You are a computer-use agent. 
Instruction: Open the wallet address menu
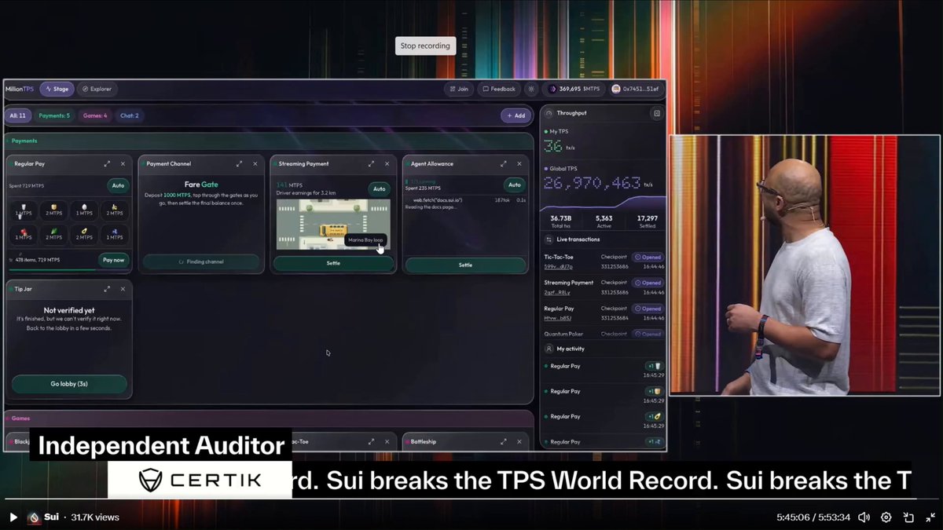[636, 89]
